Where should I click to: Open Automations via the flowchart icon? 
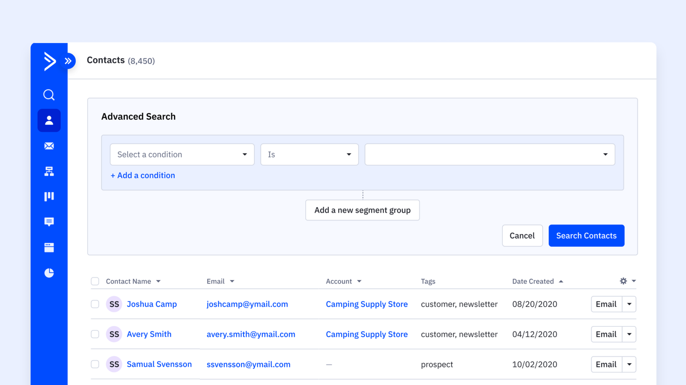(x=49, y=171)
